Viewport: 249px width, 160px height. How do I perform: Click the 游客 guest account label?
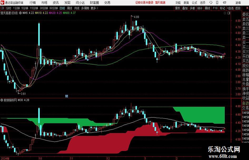click(238, 3)
